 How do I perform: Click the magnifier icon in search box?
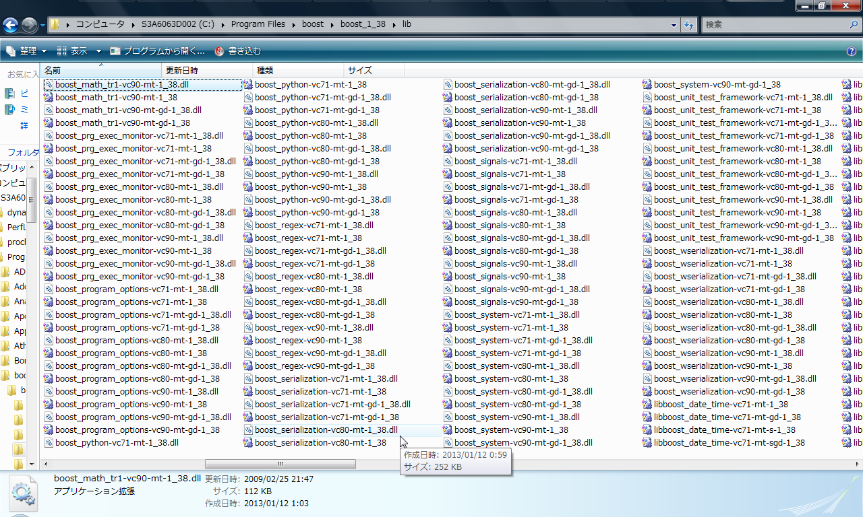(854, 24)
